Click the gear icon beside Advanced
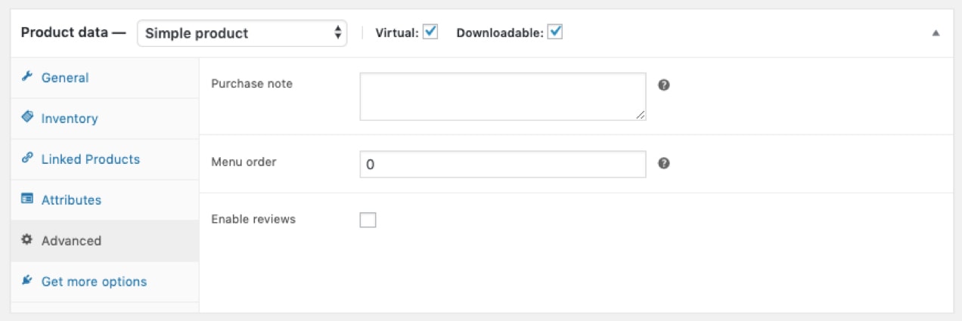Viewport: 962px width, 321px height. pyautogui.click(x=27, y=240)
